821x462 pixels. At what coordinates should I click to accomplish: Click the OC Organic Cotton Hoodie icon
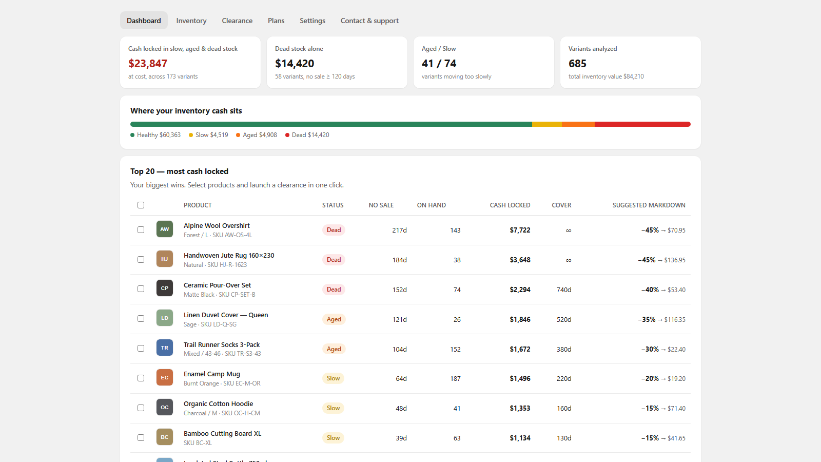coord(164,408)
